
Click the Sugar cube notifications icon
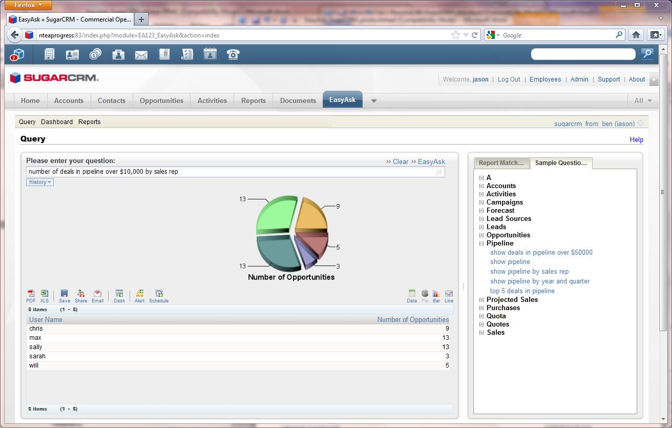[x=18, y=54]
